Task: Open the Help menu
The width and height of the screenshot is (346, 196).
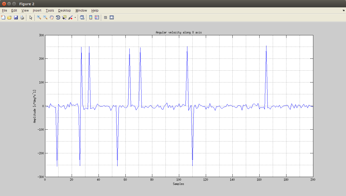Action: 95,11
